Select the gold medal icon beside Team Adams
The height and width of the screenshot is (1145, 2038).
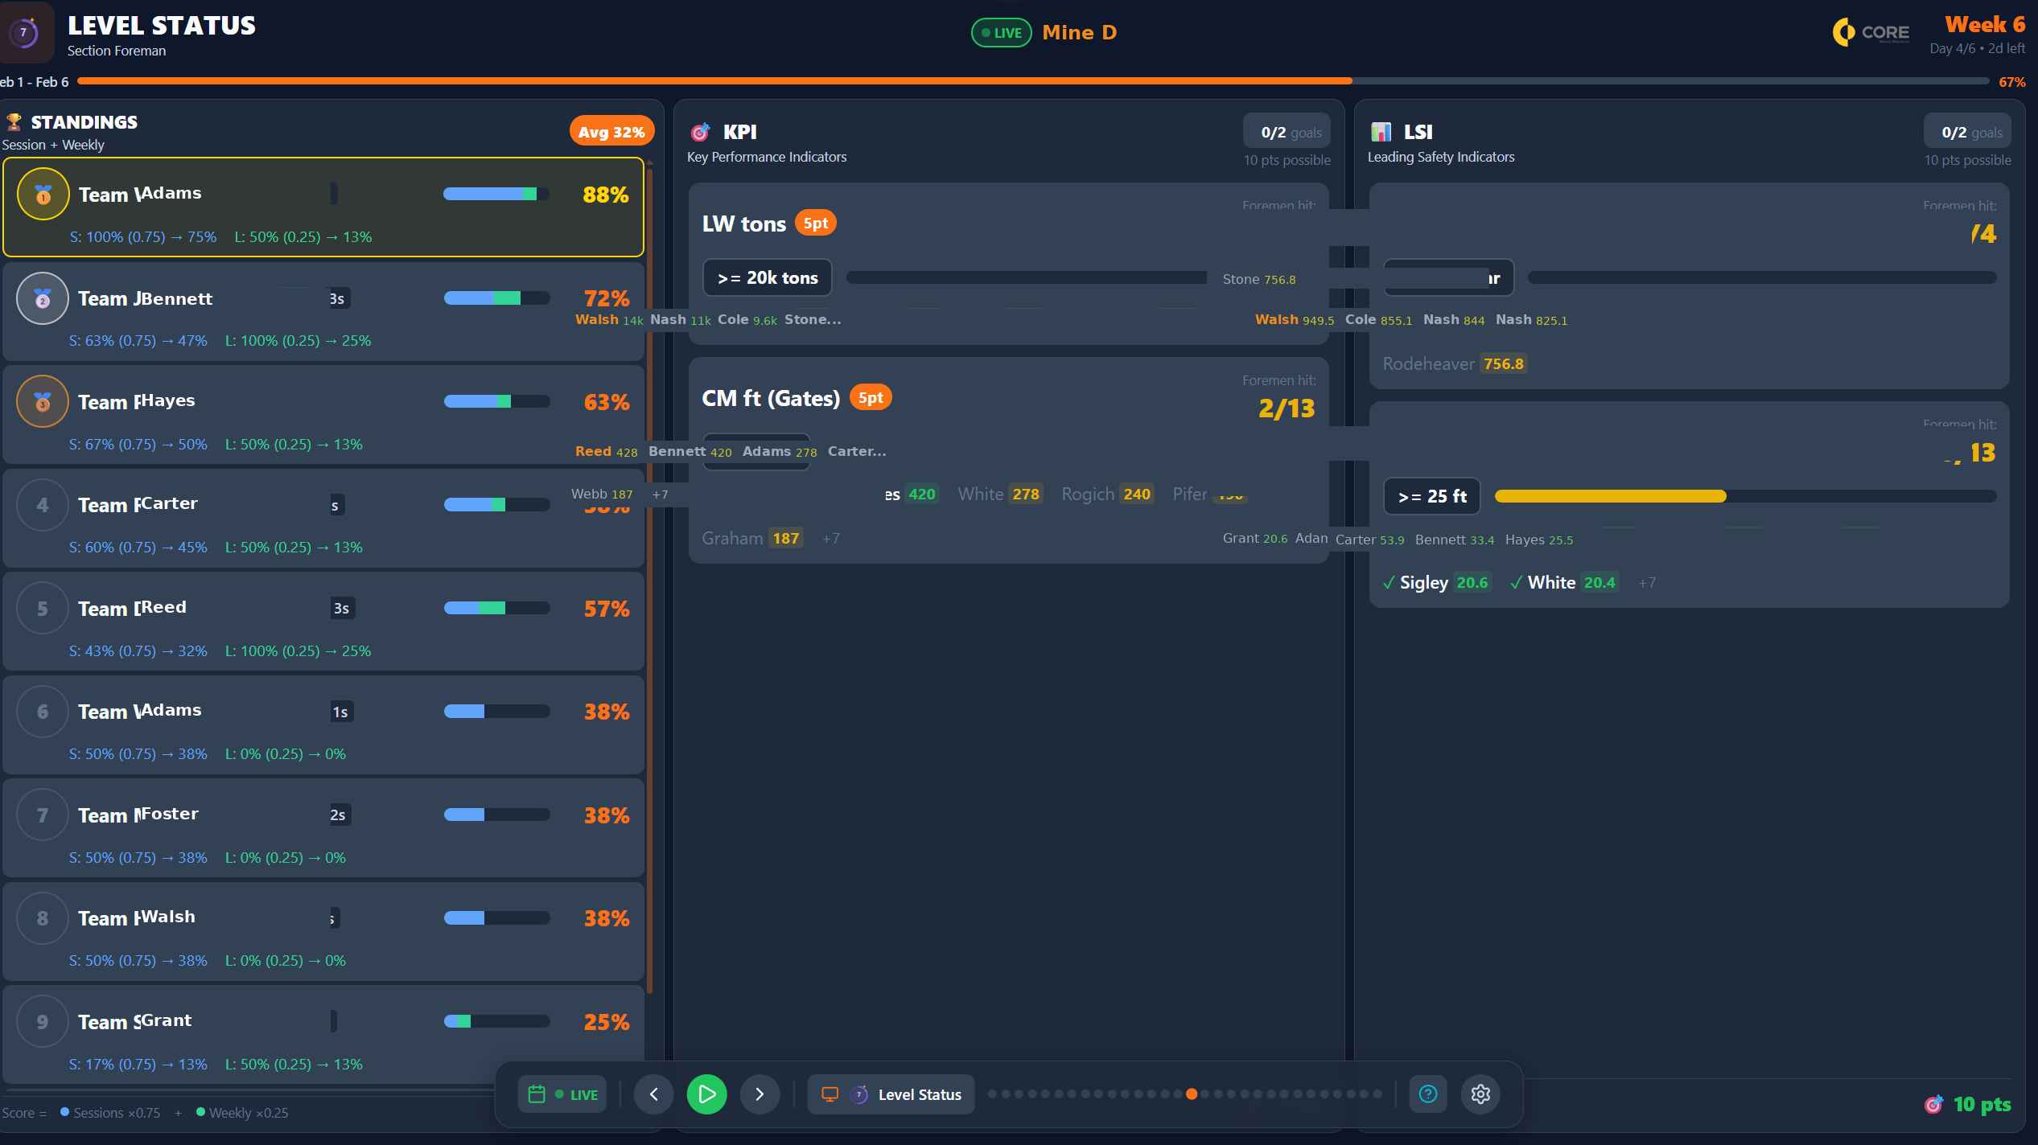43,194
